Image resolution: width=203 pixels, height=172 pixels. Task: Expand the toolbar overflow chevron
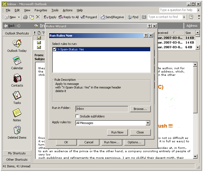coord(199,17)
